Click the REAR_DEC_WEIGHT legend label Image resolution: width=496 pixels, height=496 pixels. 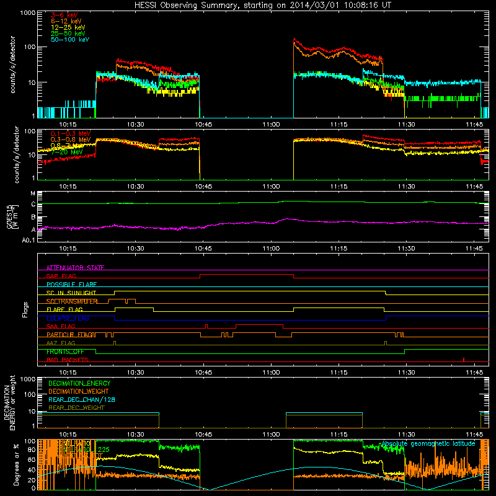(x=76, y=408)
